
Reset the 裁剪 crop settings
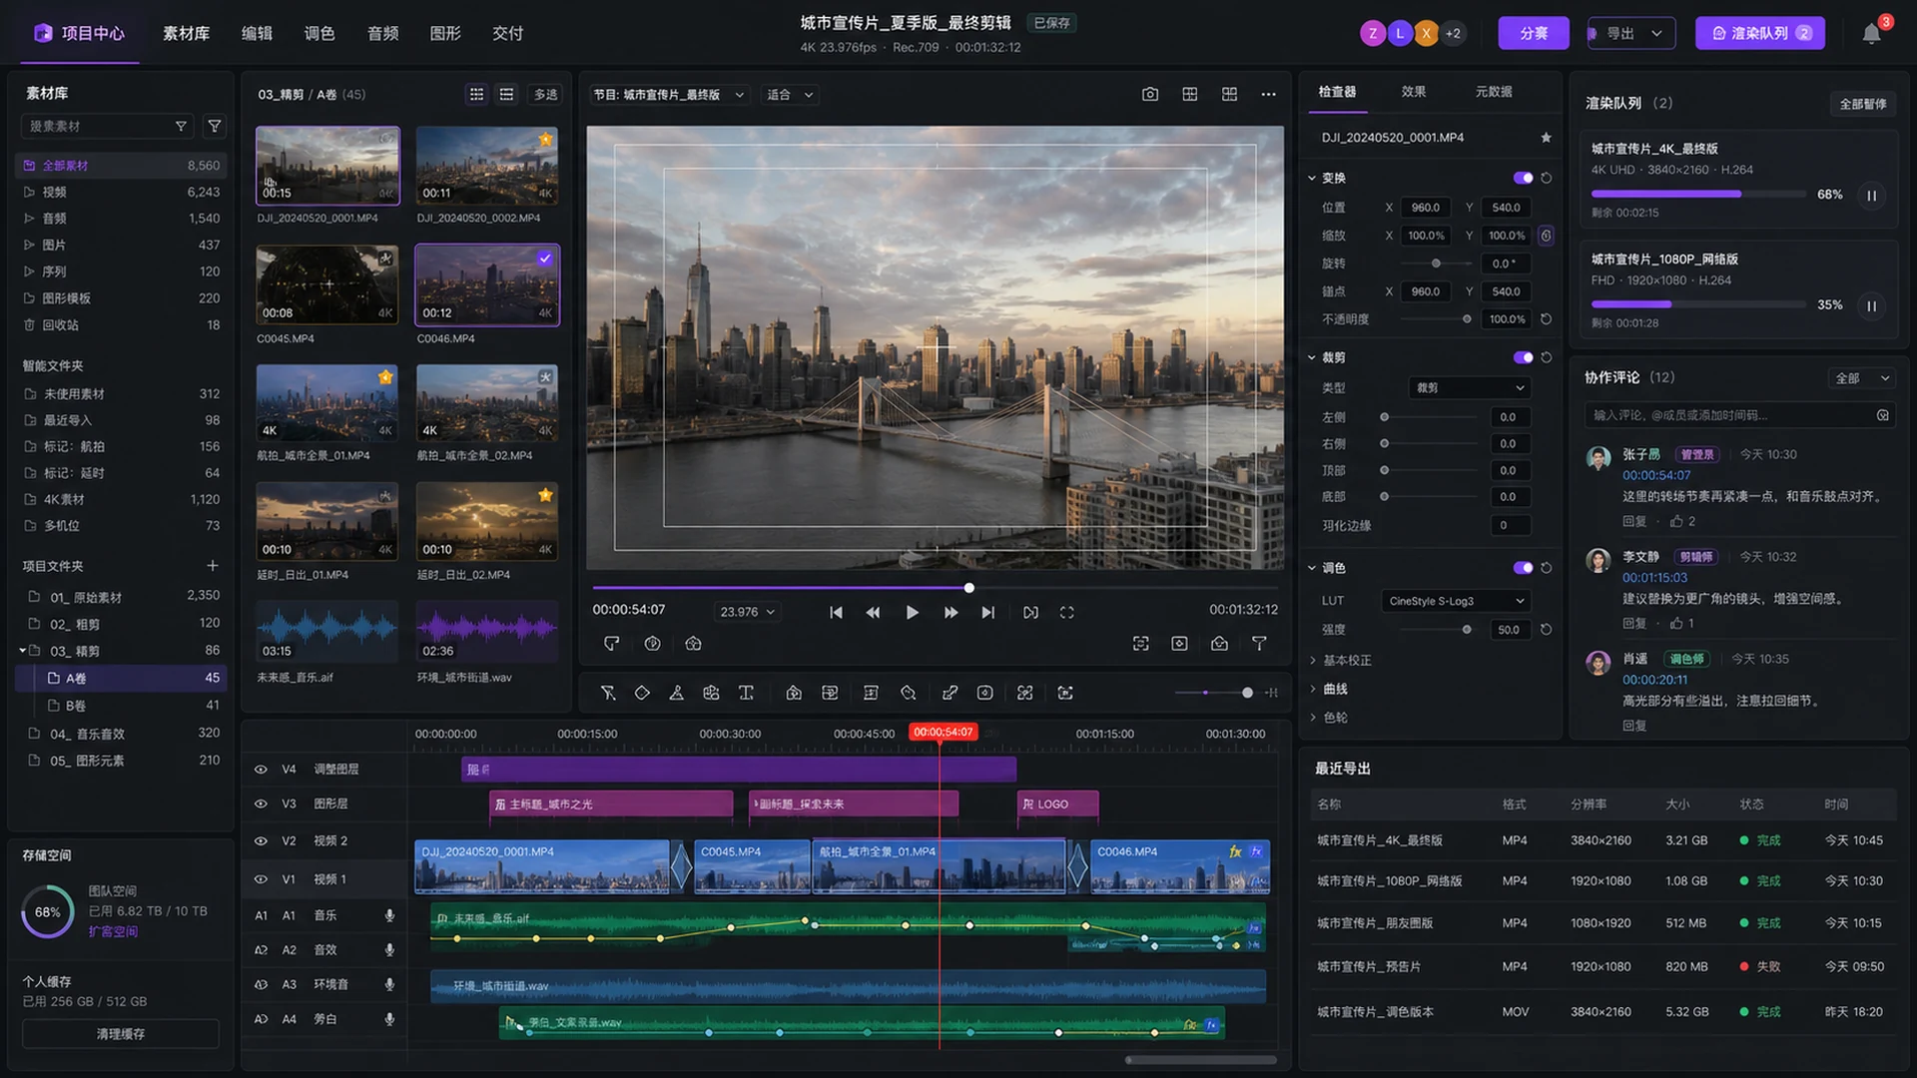coord(1547,357)
